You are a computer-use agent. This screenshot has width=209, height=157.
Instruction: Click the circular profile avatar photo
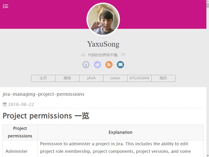pyautogui.click(x=103, y=19)
